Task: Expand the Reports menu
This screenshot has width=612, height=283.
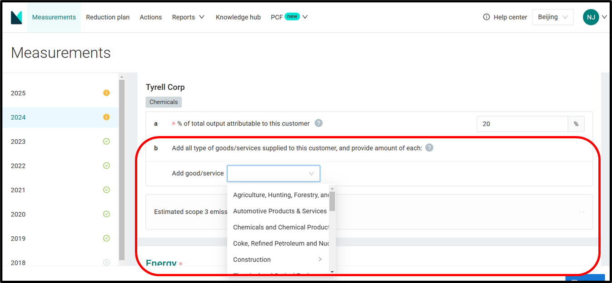Action: 188,17
